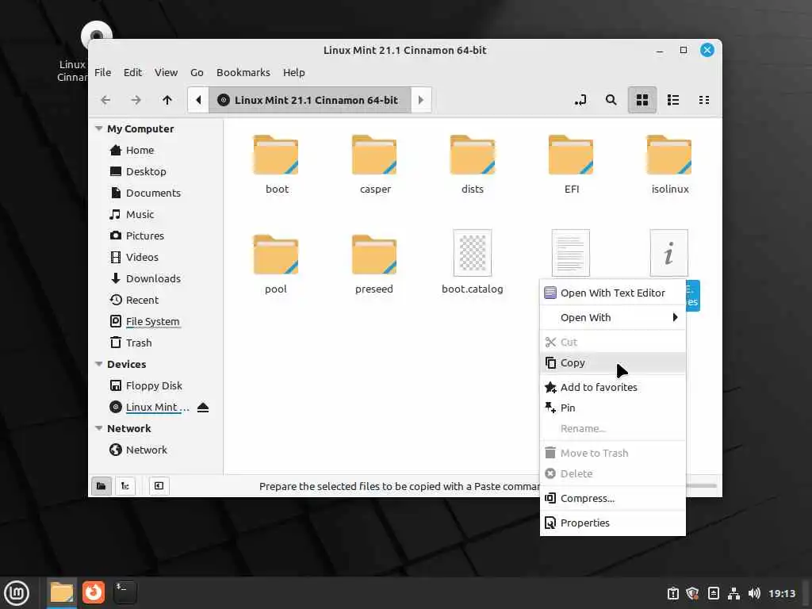812x609 pixels.
Task: Collapse the My Computer section
Action: coord(99,128)
